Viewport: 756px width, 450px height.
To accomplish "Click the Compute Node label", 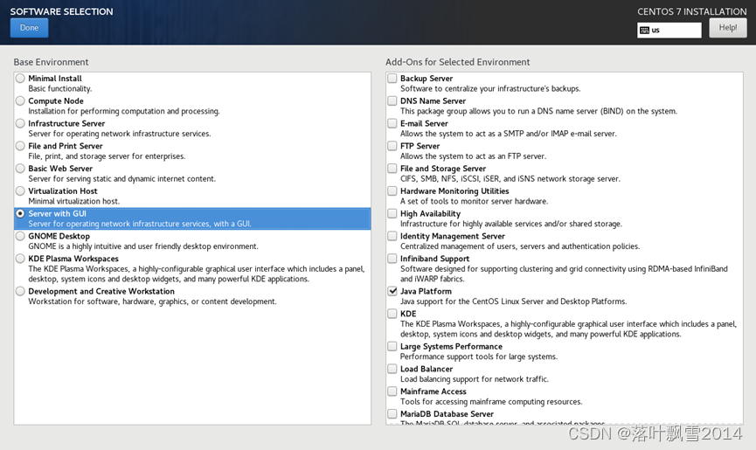I will pyautogui.click(x=56, y=100).
